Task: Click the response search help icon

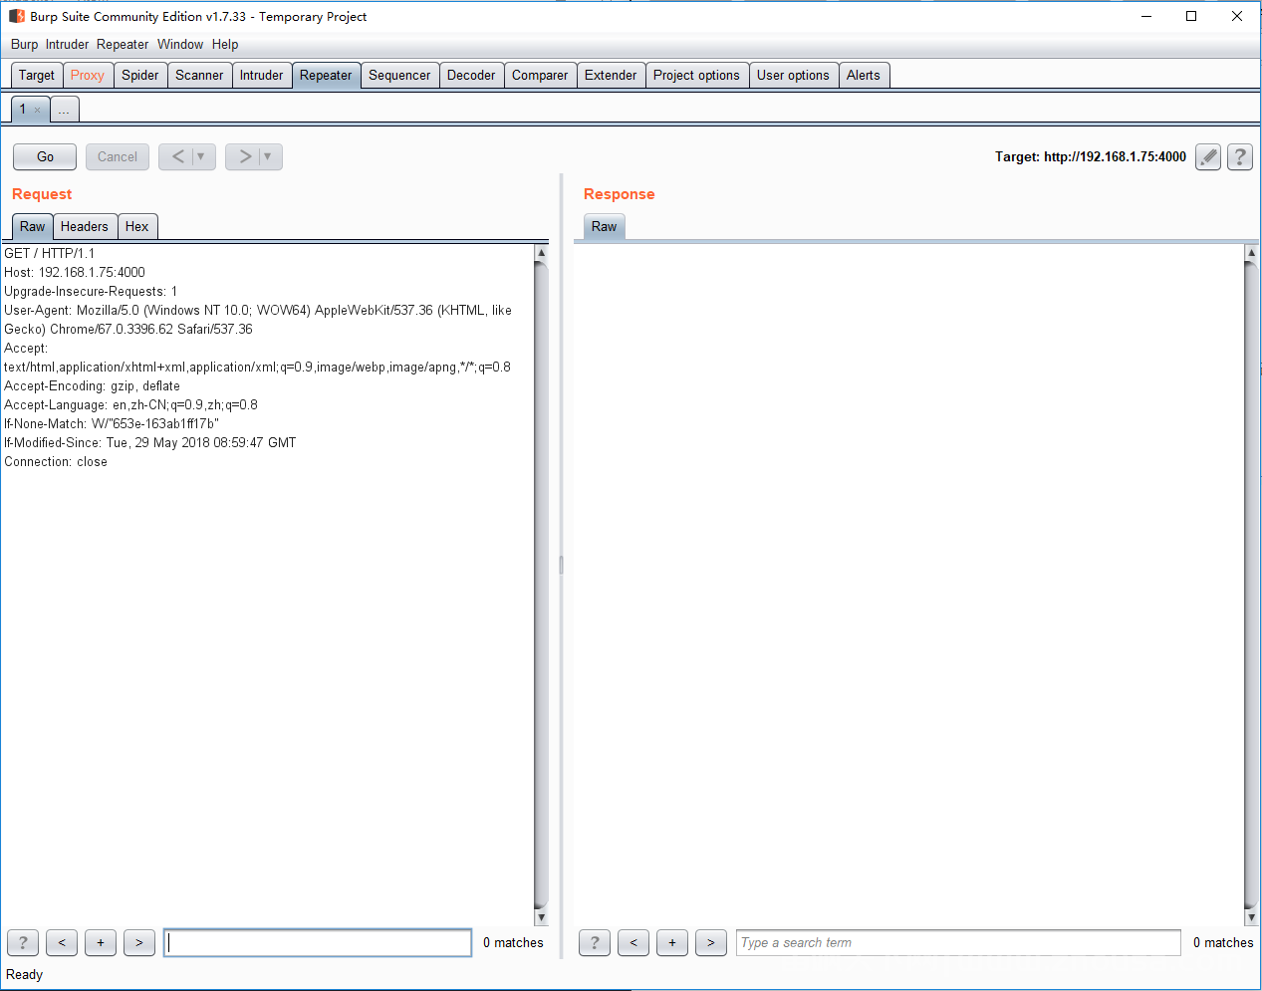Action: point(595,942)
